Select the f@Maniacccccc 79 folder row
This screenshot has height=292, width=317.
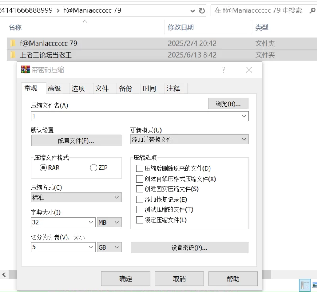162,43
